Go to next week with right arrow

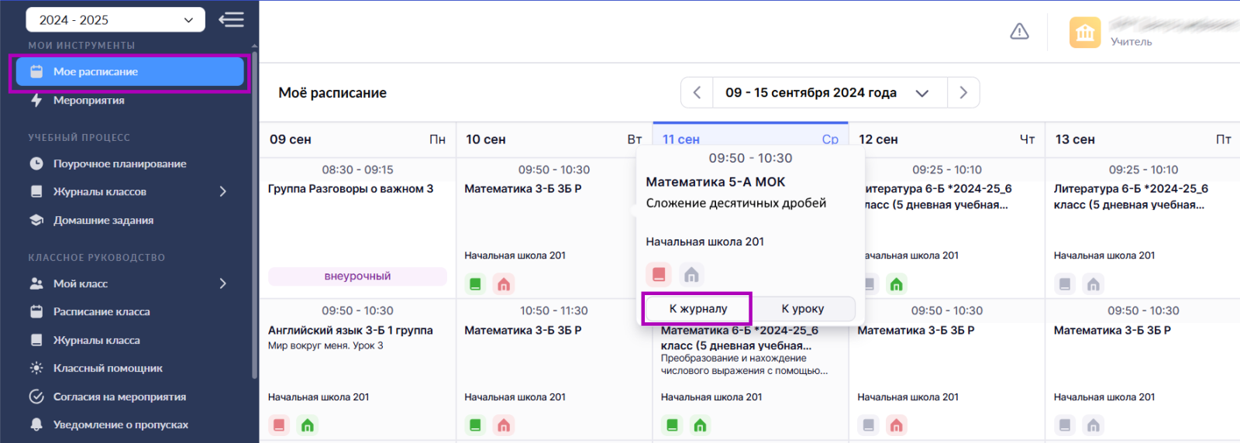(963, 93)
